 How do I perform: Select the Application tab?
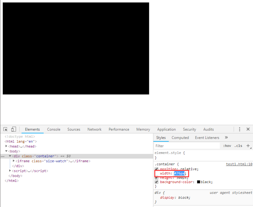(x=166, y=129)
